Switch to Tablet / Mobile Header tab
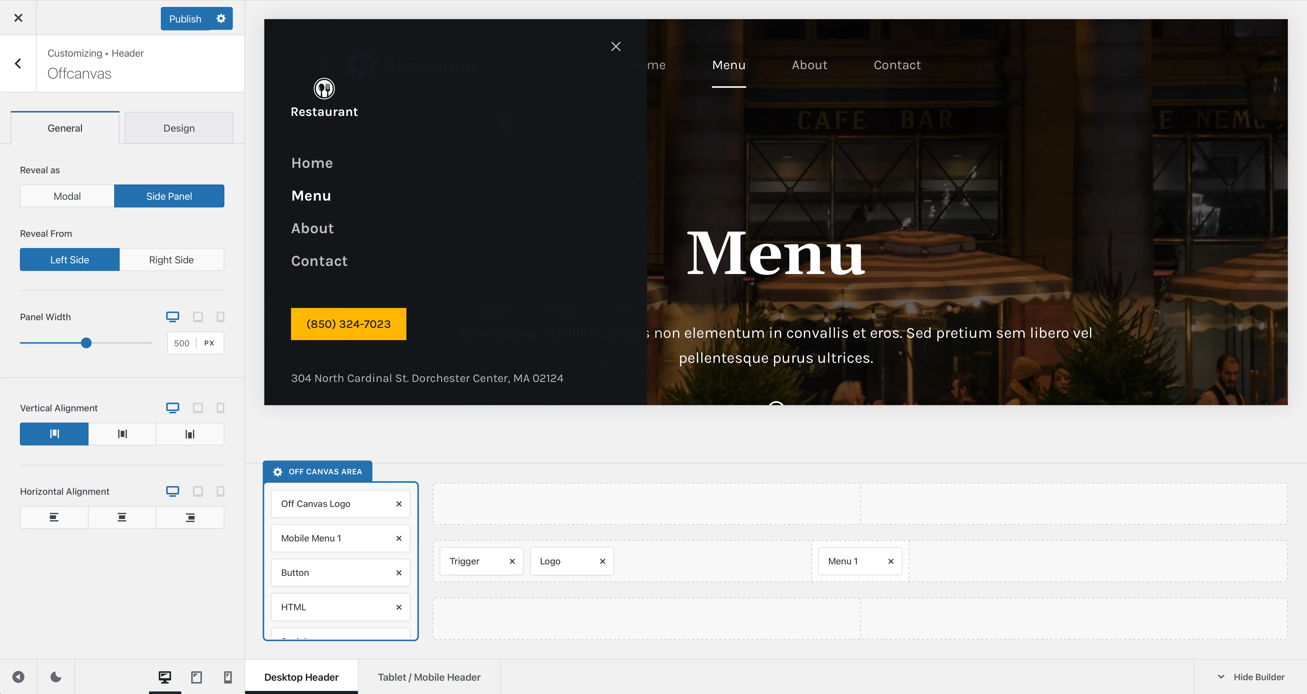This screenshot has height=694, width=1307. point(429,677)
